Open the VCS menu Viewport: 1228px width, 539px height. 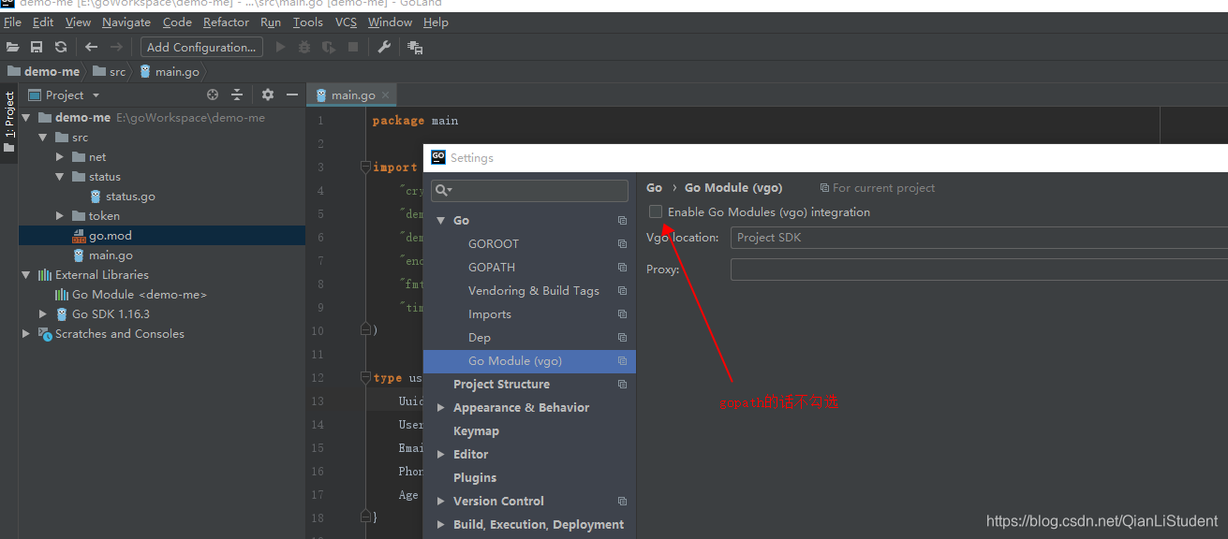(346, 22)
